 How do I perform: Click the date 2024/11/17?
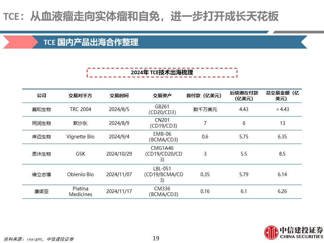pyautogui.click(x=119, y=192)
